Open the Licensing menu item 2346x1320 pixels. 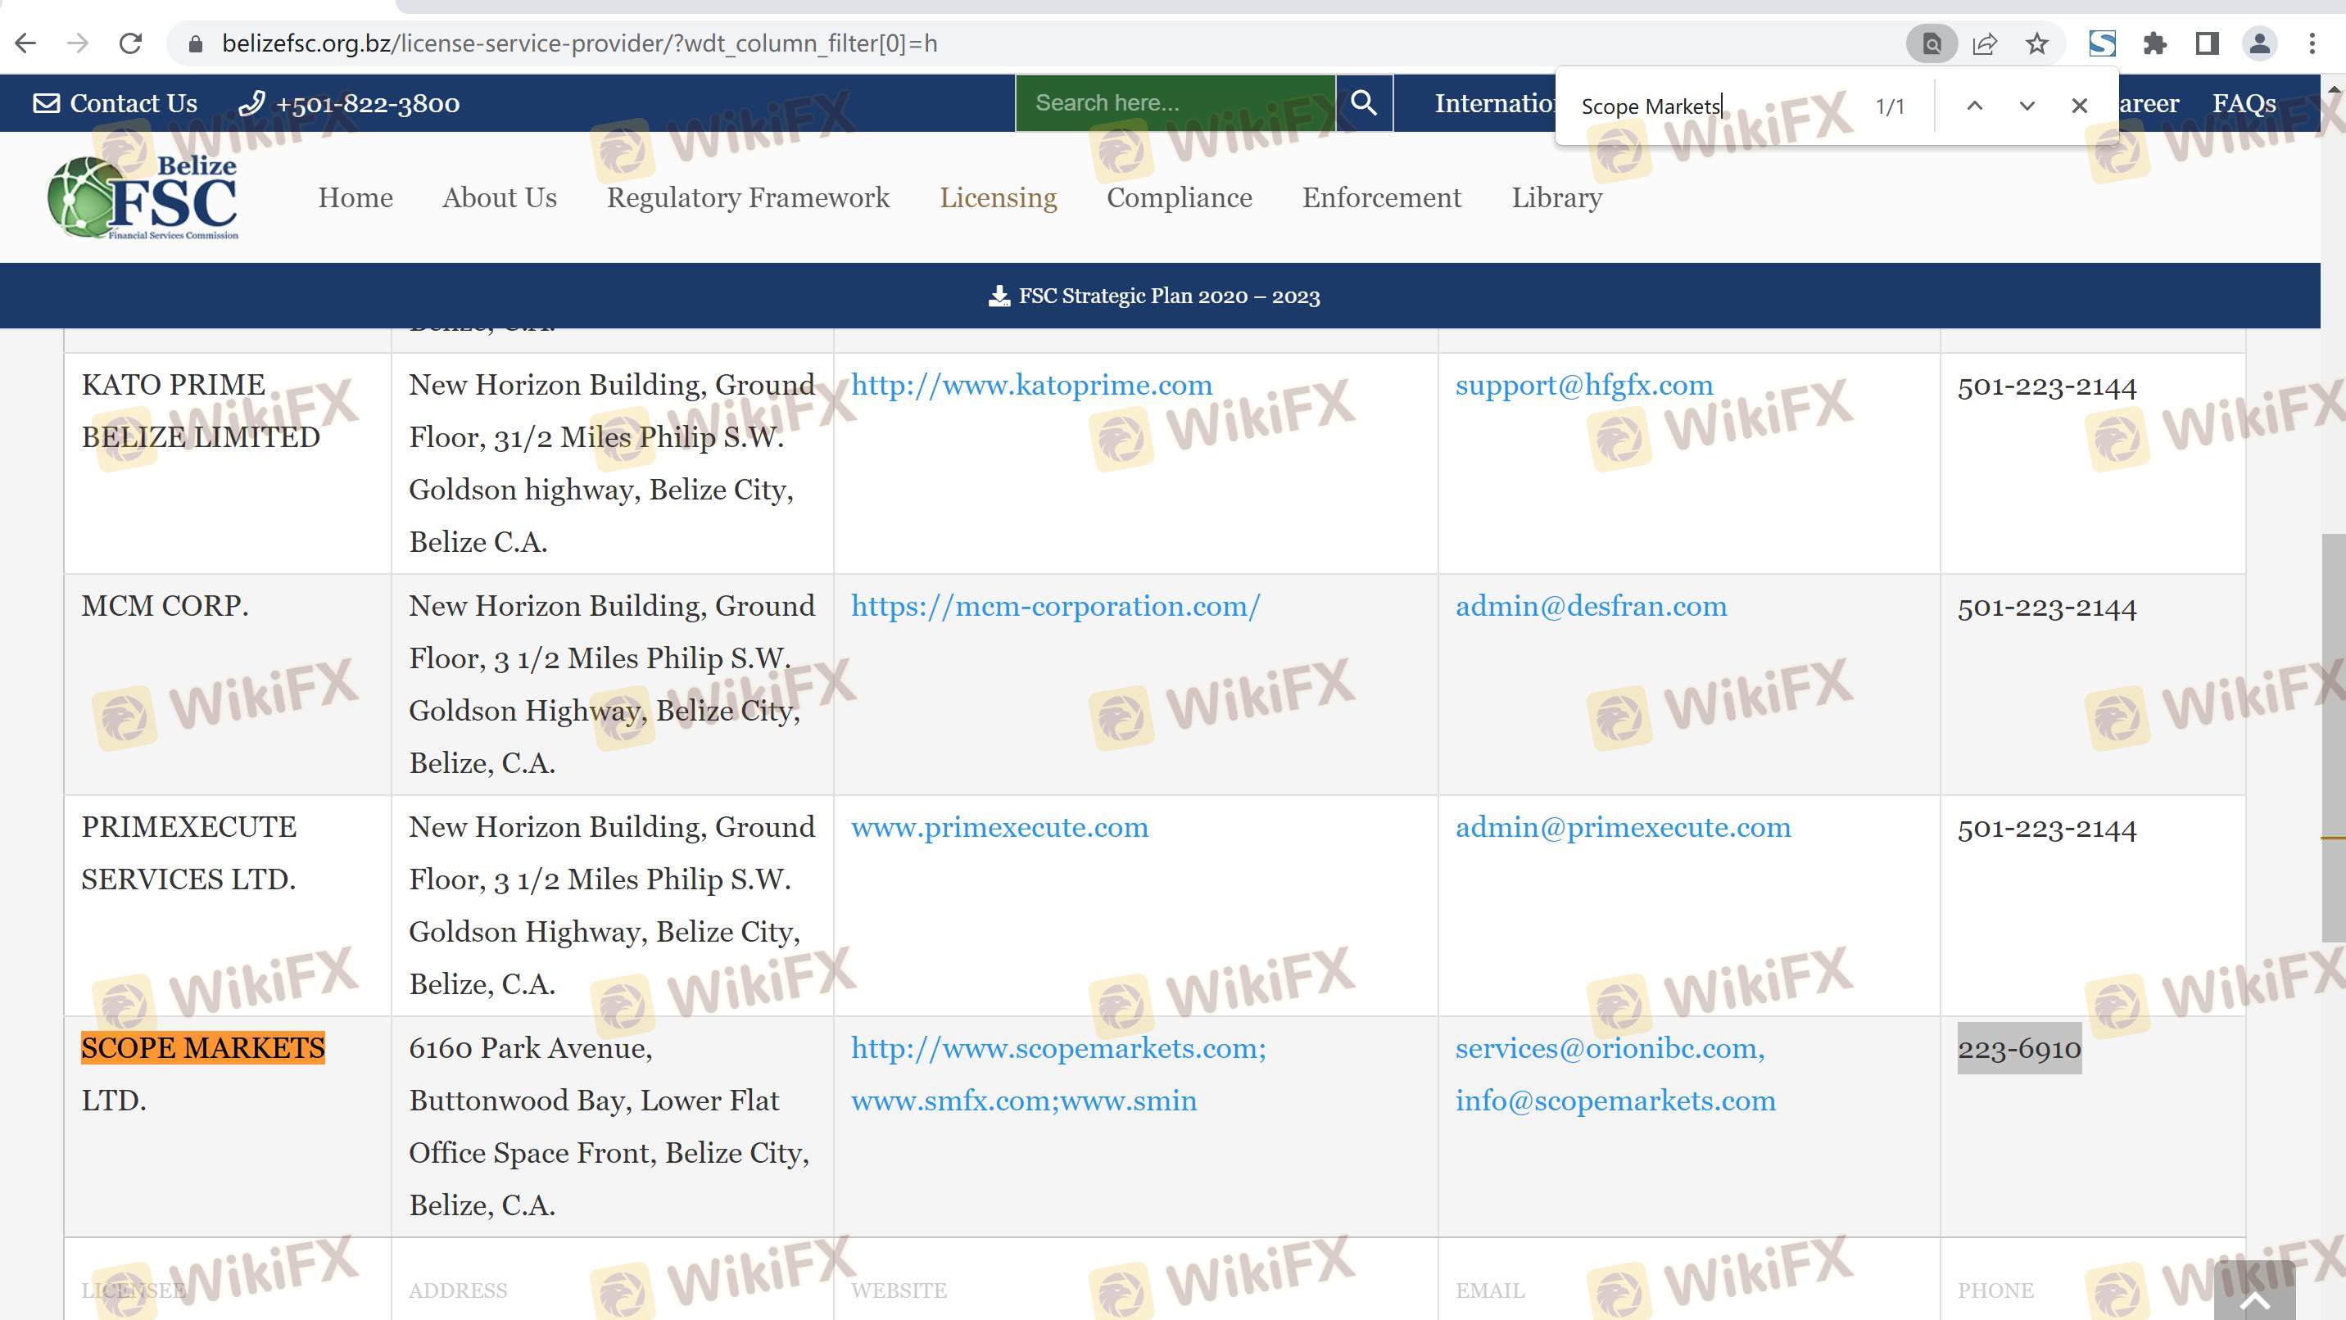tap(999, 197)
